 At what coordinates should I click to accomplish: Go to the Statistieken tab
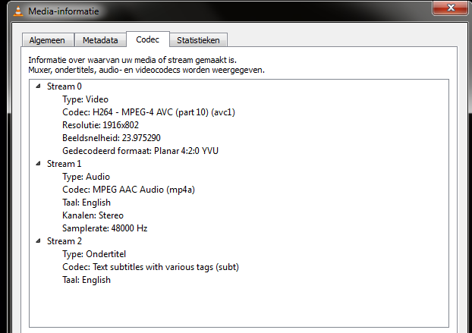(x=198, y=40)
